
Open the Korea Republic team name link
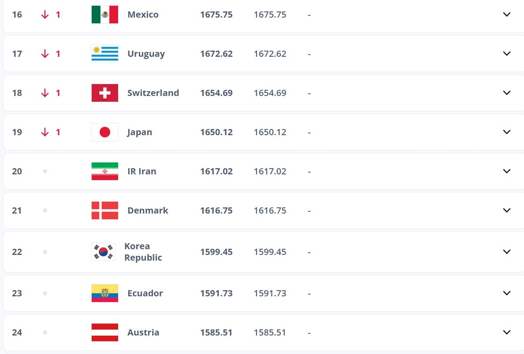click(x=143, y=252)
